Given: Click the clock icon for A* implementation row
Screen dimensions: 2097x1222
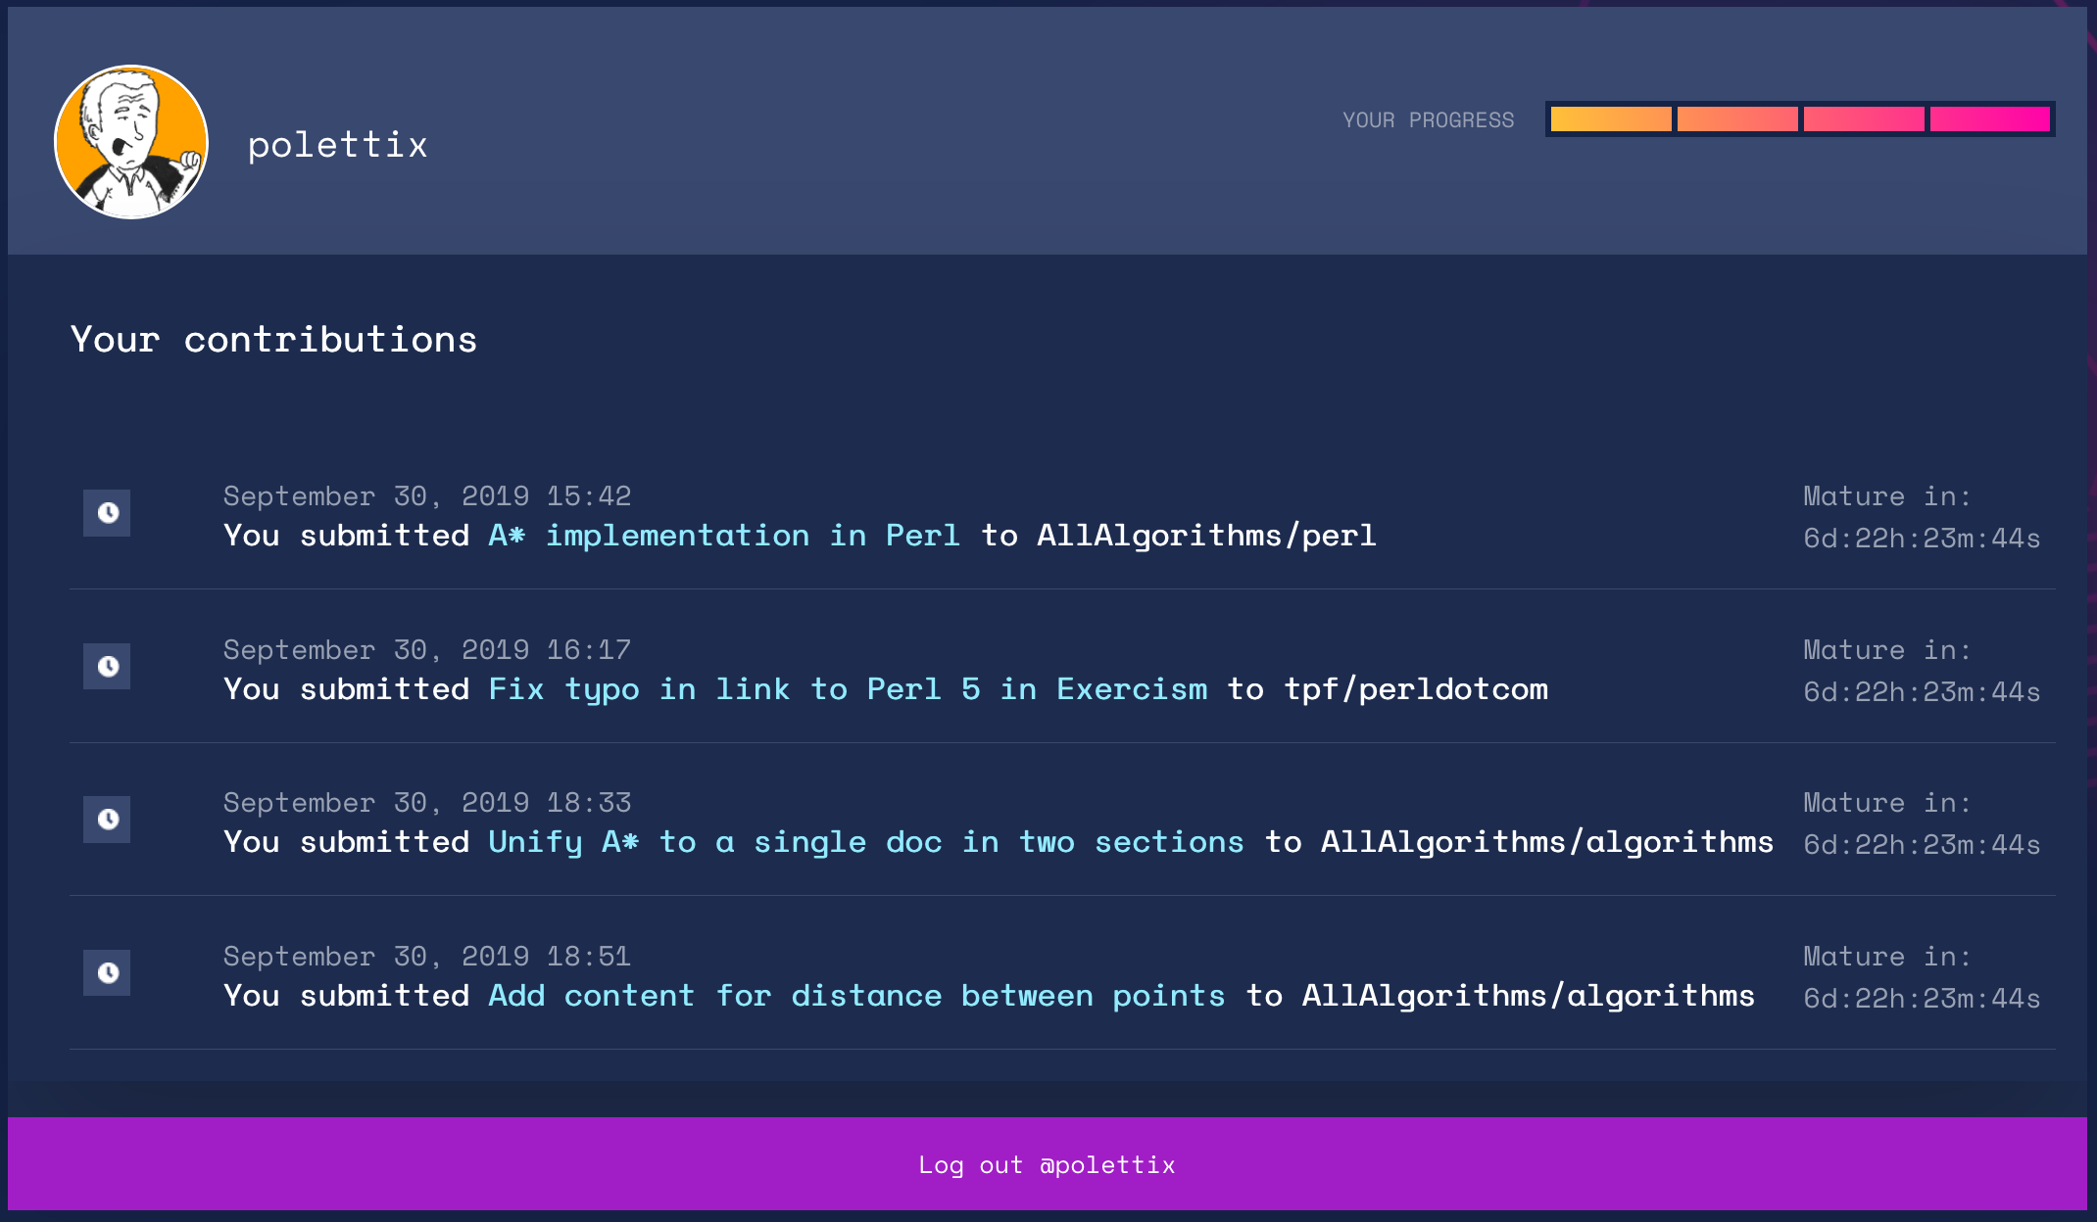Looking at the screenshot, I should click(107, 513).
